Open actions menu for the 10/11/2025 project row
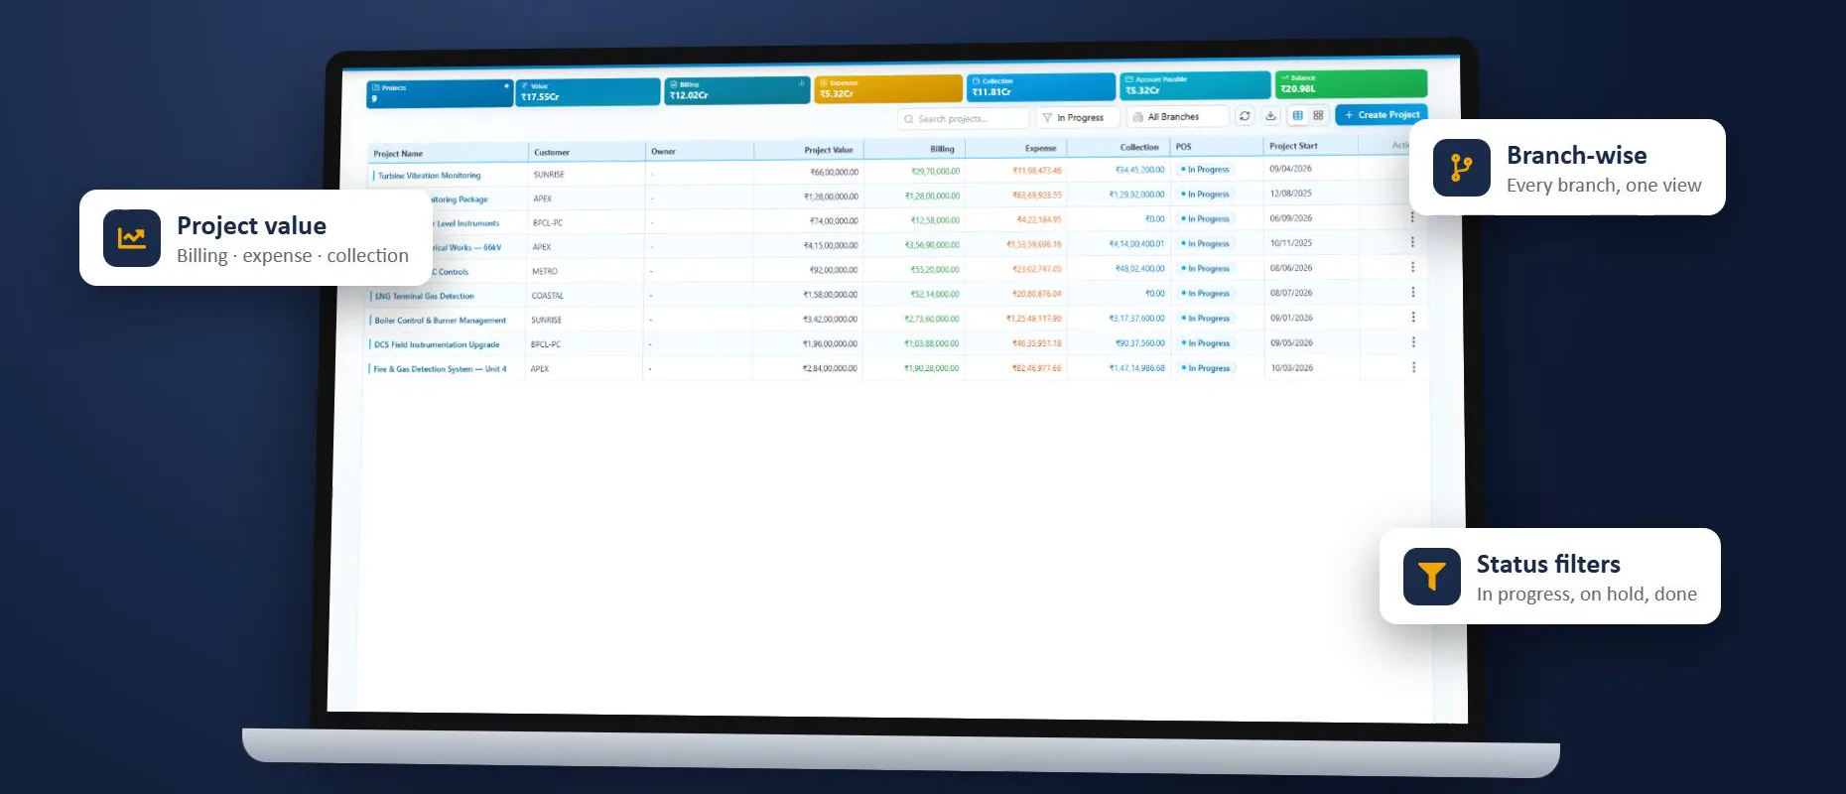The width and height of the screenshot is (1846, 794). tap(1412, 242)
